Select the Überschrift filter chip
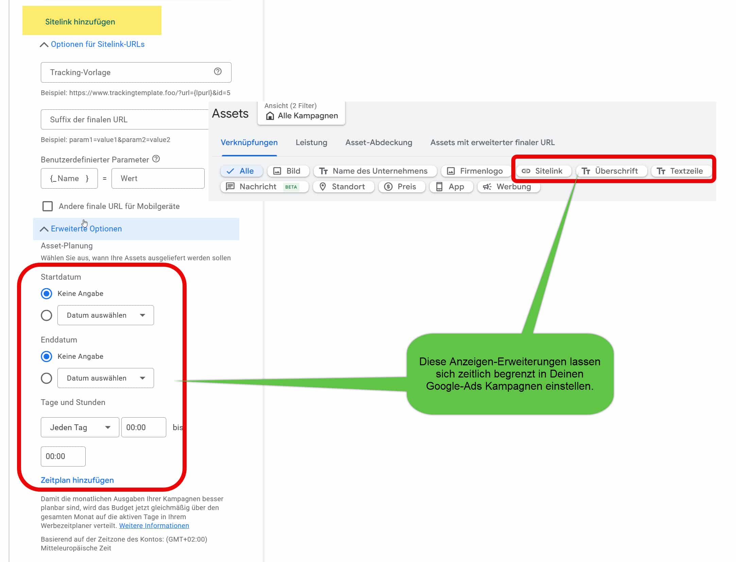The width and height of the screenshot is (736, 562). pyautogui.click(x=611, y=171)
